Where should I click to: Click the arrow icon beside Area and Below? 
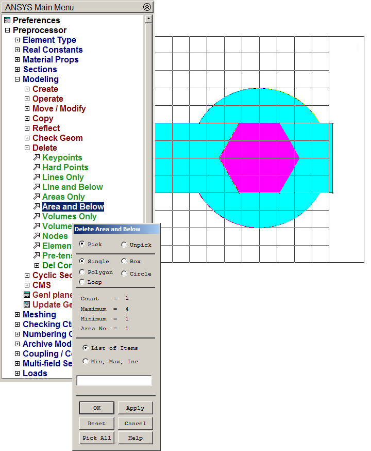coord(37,206)
